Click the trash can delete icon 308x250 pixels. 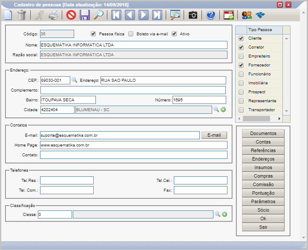tap(22, 15)
